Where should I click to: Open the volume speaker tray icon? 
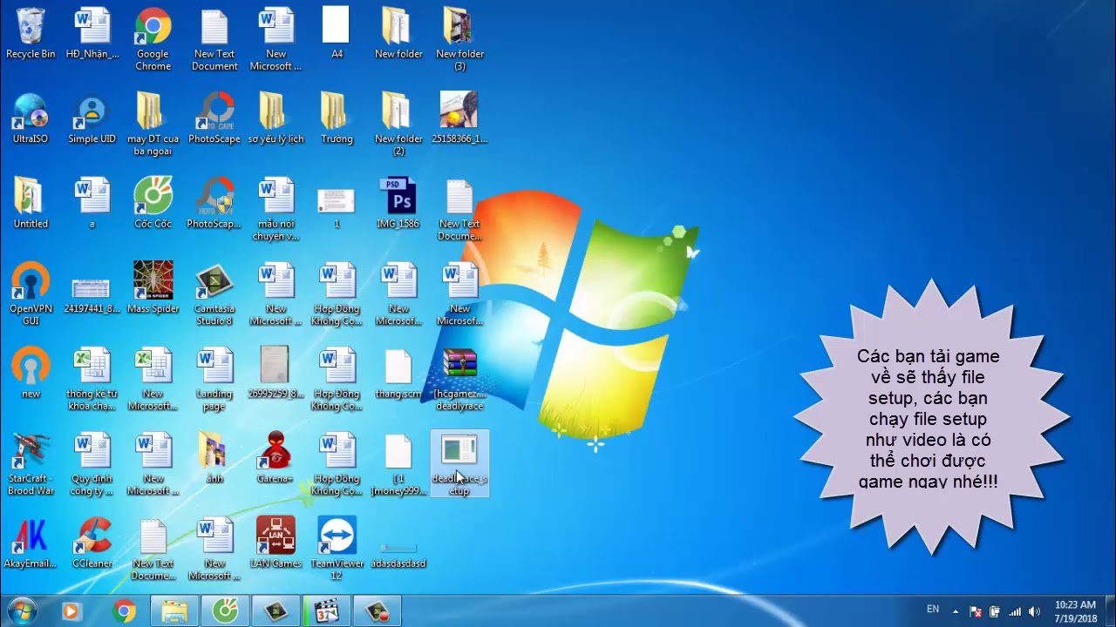pos(1034,611)
